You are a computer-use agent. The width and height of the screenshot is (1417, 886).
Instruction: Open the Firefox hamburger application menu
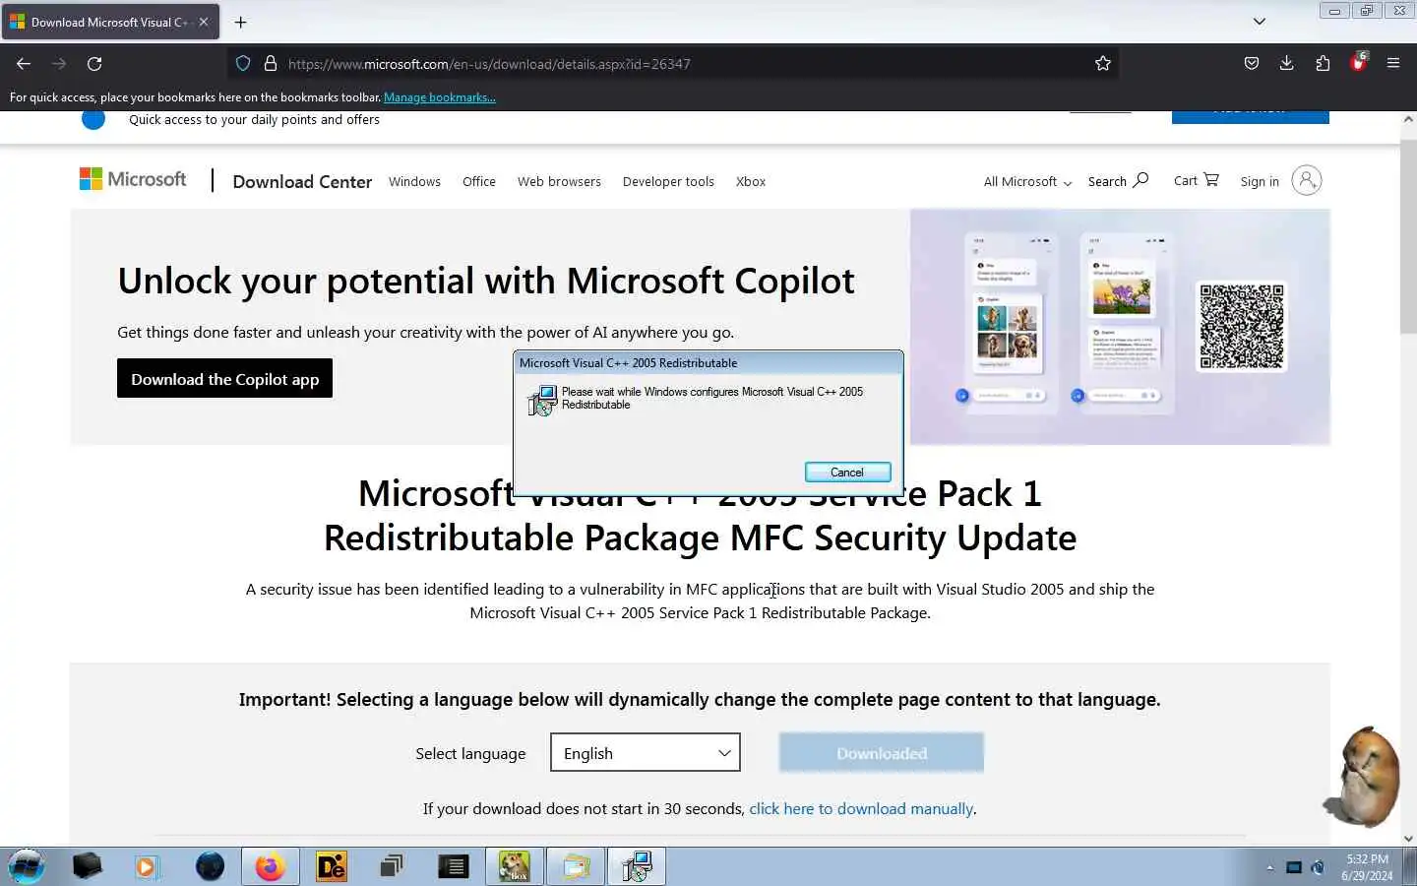click(x=1393, y=63)
